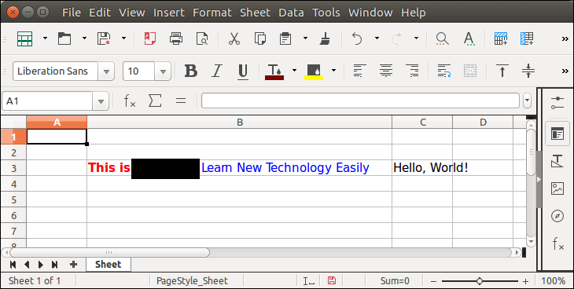
Task: Open the Function Wizard fx icon
Action: [x=130, y=101]
